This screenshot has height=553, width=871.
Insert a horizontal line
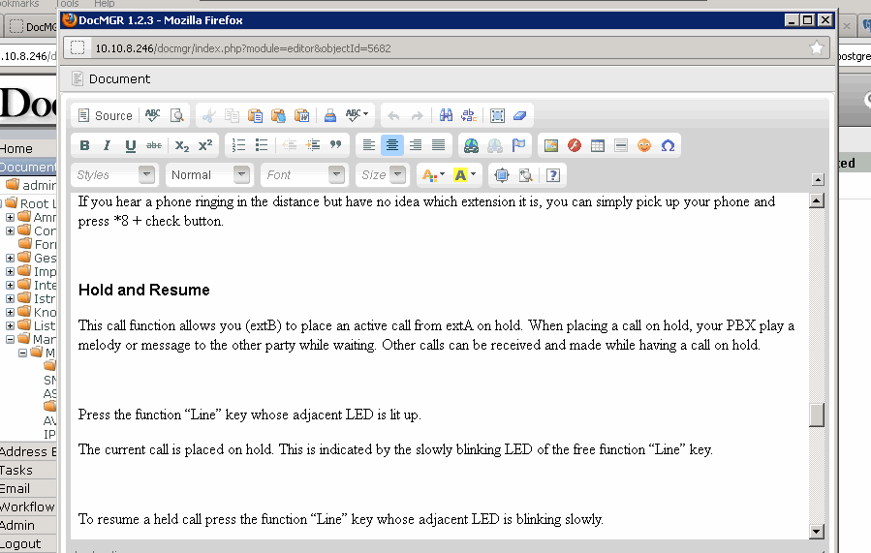[621, 145]
